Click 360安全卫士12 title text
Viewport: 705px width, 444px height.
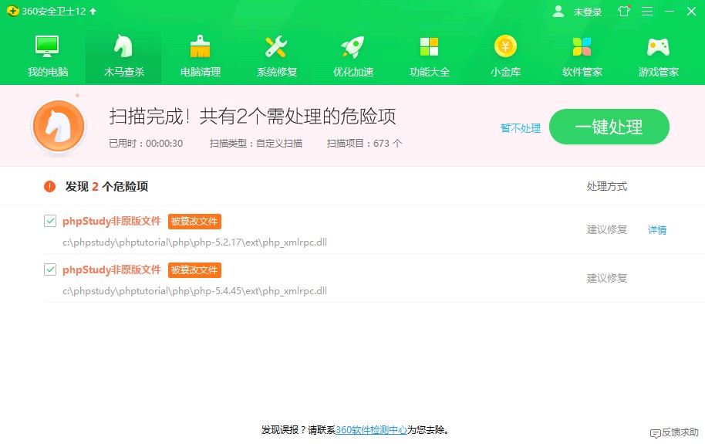coord(53,12)
